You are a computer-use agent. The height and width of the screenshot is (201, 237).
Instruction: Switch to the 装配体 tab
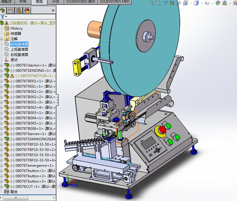[7, 2]
